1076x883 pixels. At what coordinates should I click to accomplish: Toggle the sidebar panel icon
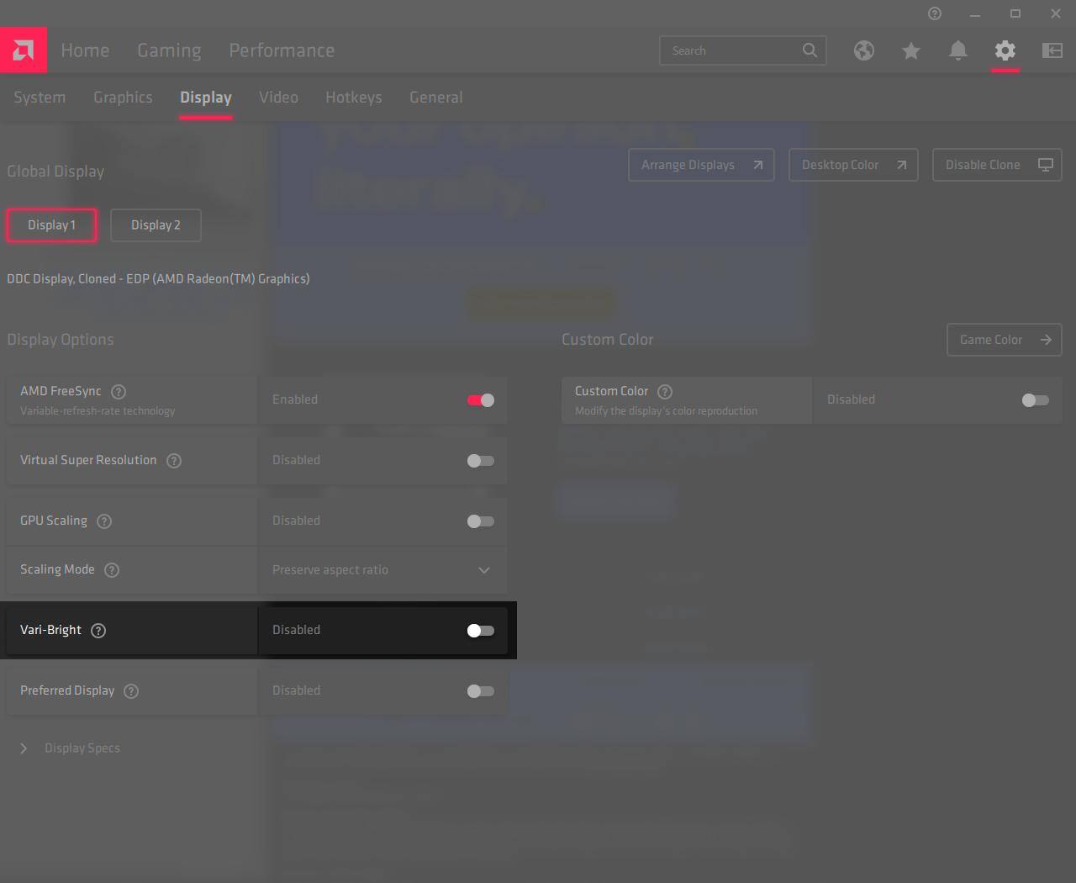click(1052, 50)
